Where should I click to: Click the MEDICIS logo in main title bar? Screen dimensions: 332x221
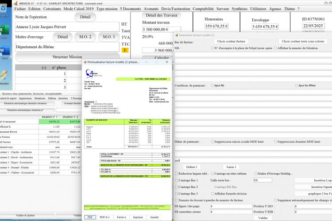tap(15, 3)
